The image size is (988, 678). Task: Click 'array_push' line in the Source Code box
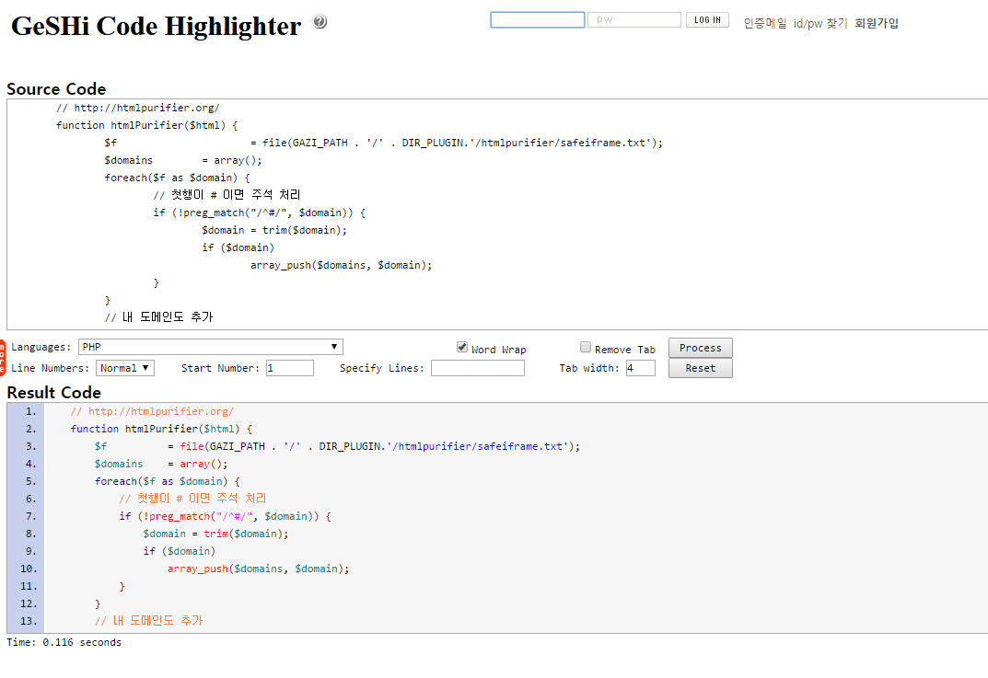(341, 265)
